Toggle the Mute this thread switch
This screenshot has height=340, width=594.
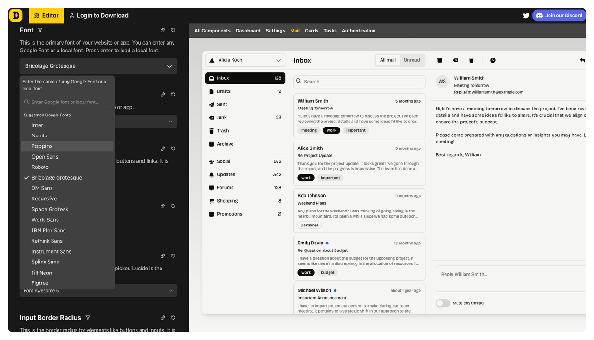pos(443,303)
